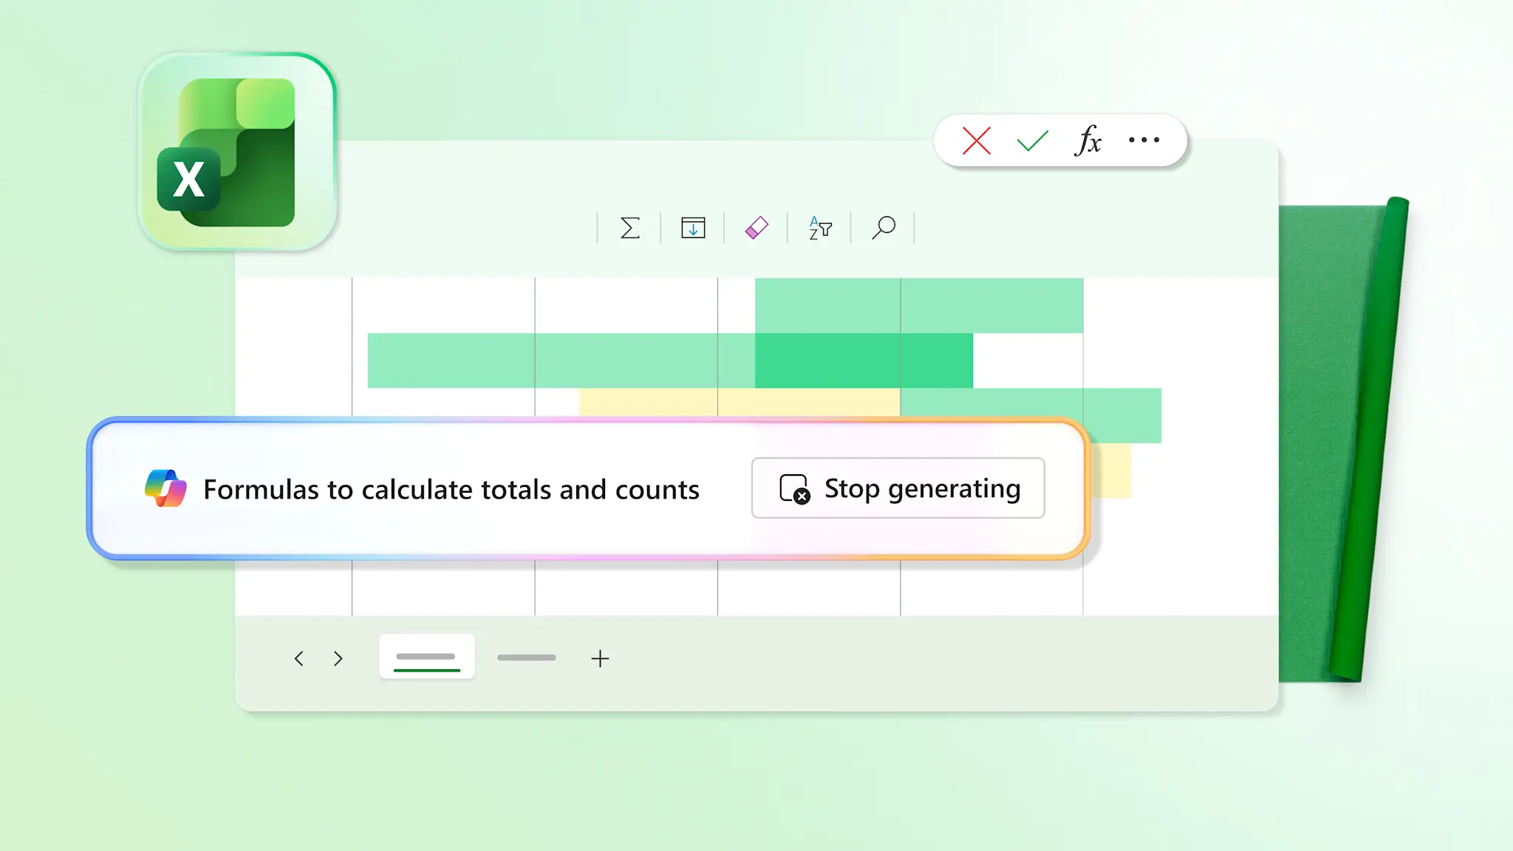Click the Excel app logo icon
This screenshot has height=851, width=1513.
coord(237,151)
